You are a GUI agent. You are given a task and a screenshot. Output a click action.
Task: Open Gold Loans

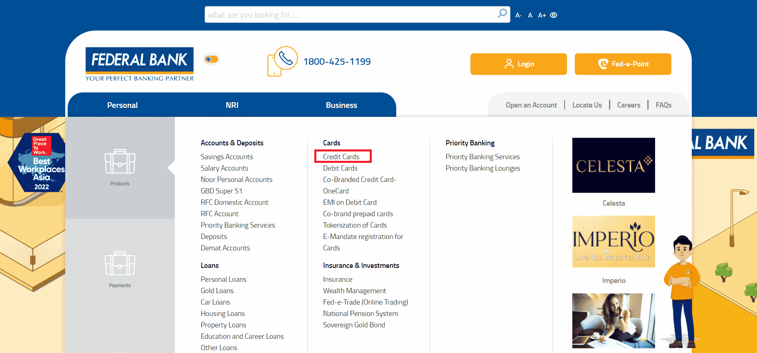pos(217,291)
